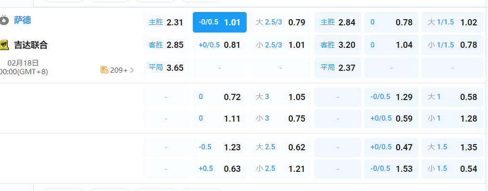Choose -0.5 handicap at 1.23
Viewport: 488px width, 191px height.
click(220, 147)
